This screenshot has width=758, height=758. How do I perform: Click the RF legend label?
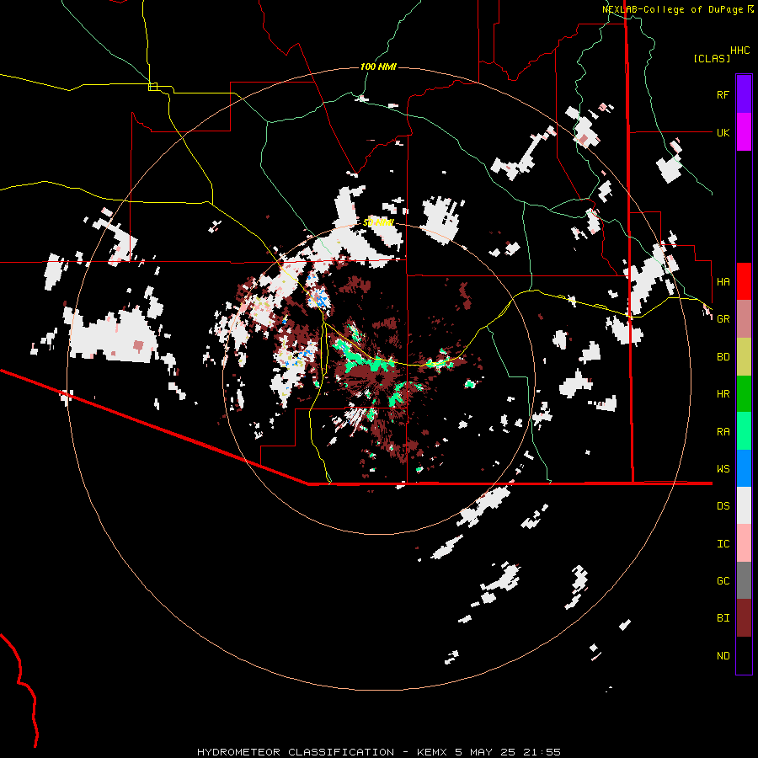[x=723, y=95]
